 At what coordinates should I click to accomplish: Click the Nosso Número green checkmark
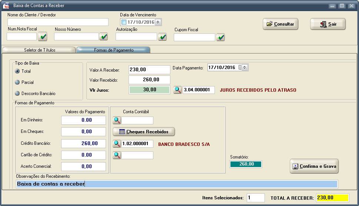tap(104, 36)
